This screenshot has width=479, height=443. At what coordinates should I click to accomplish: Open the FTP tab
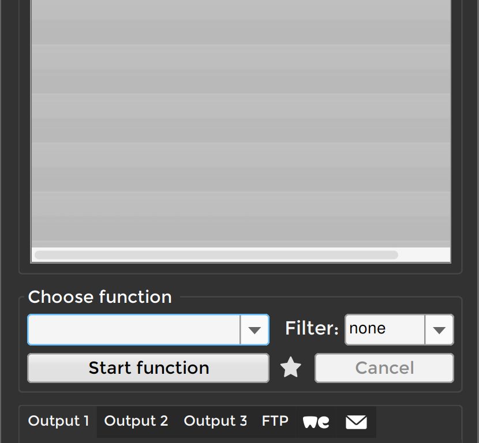click(x=275, y=421)
